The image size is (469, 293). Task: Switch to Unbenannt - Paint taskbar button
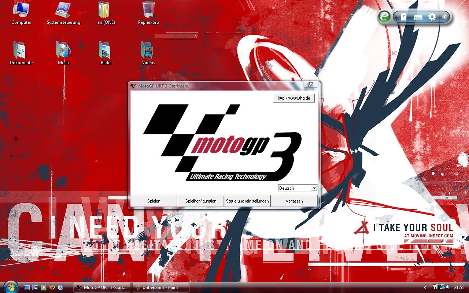coord(161,288)
